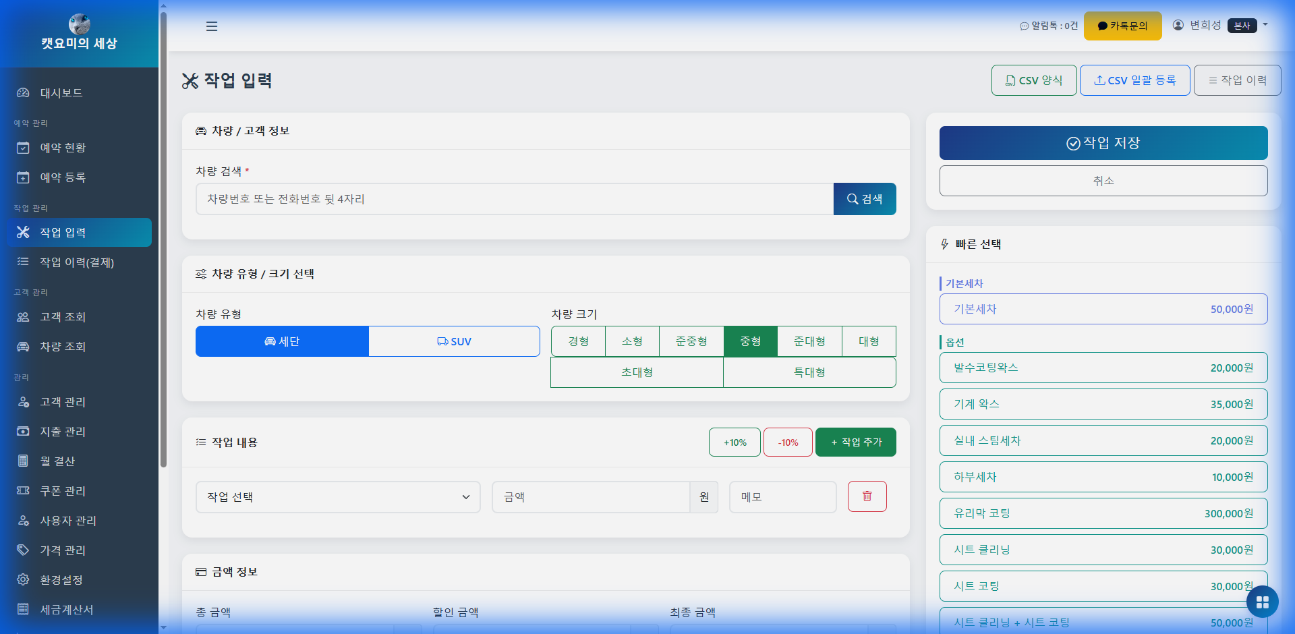This screenshot has width=1295, height=634.
Task: Choose 준대형 vehicle size
Action: 809,341
